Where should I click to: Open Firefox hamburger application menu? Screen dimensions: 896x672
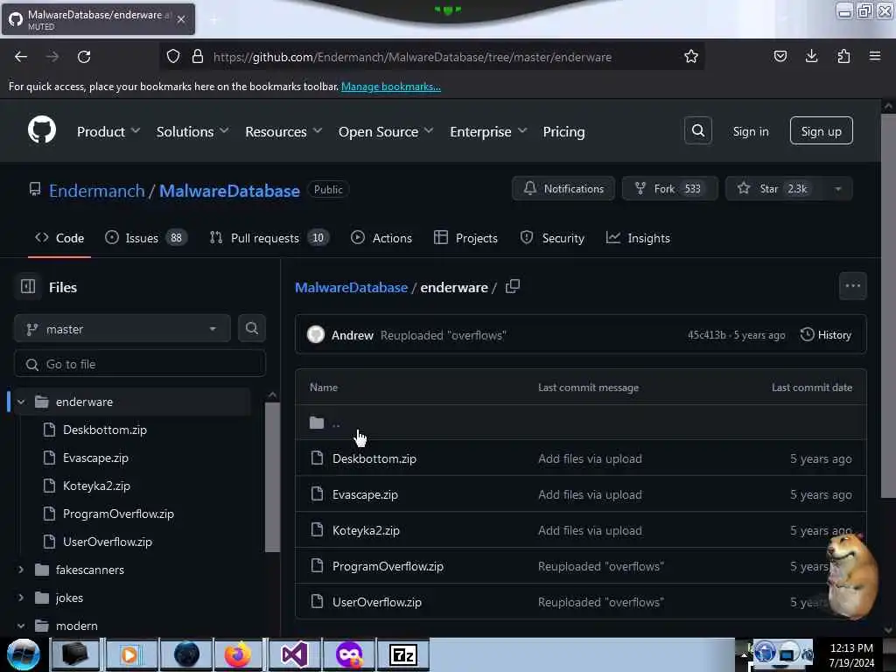click(x=875, y=56)
